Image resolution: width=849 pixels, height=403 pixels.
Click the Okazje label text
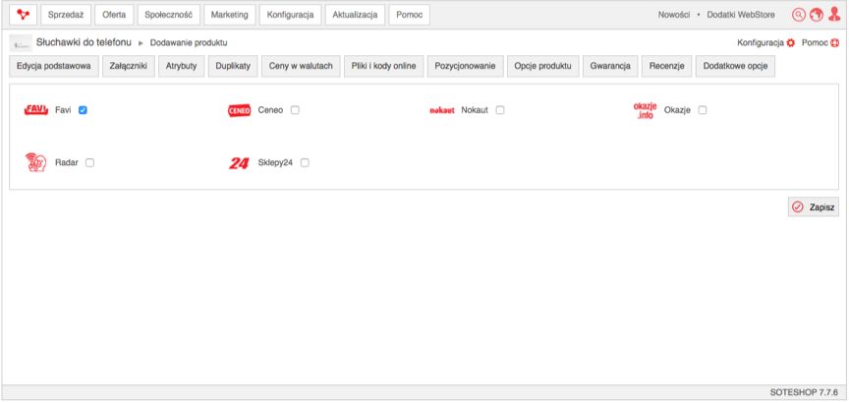point(677,110)
